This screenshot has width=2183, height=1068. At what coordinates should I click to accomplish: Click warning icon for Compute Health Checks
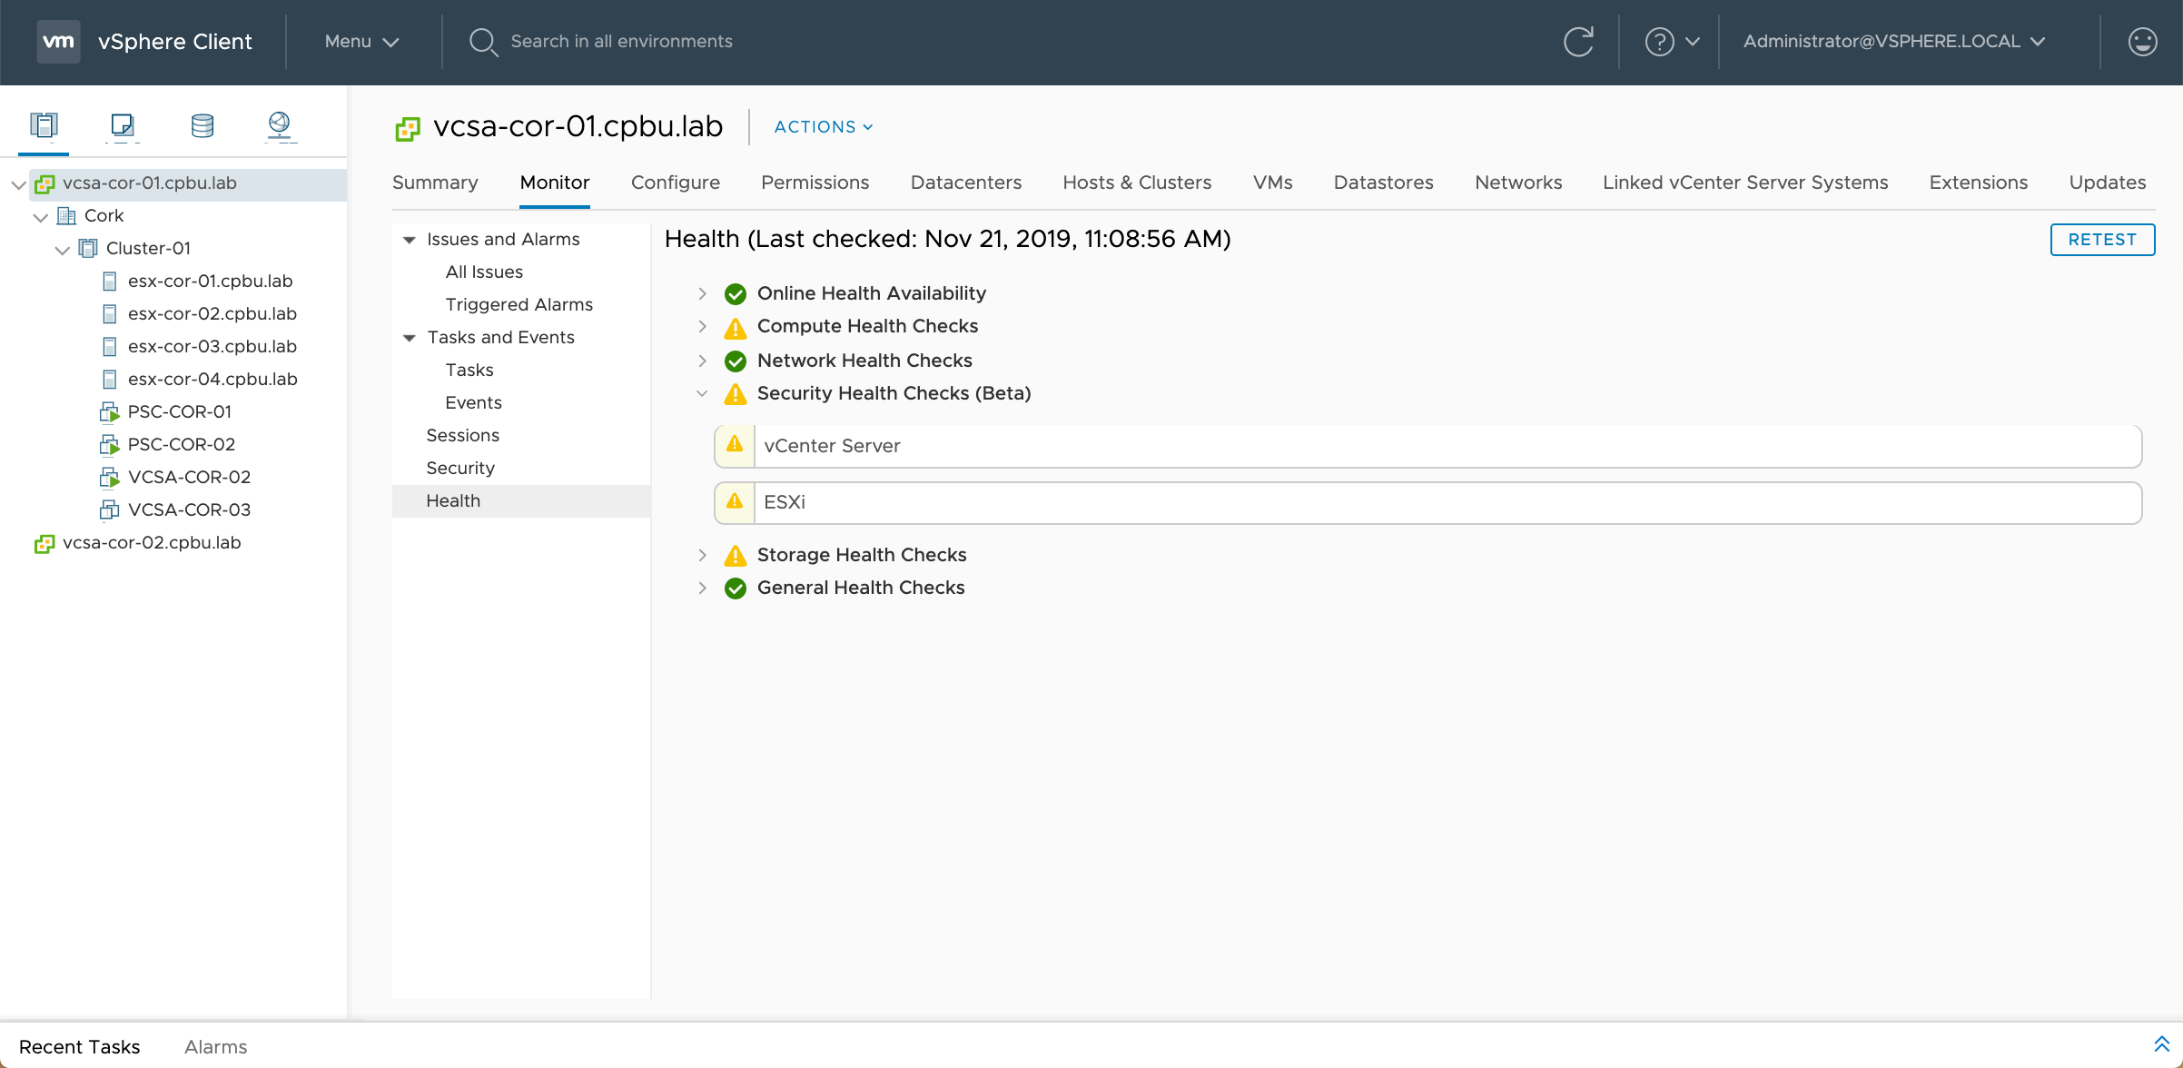[x=736, y=327]
